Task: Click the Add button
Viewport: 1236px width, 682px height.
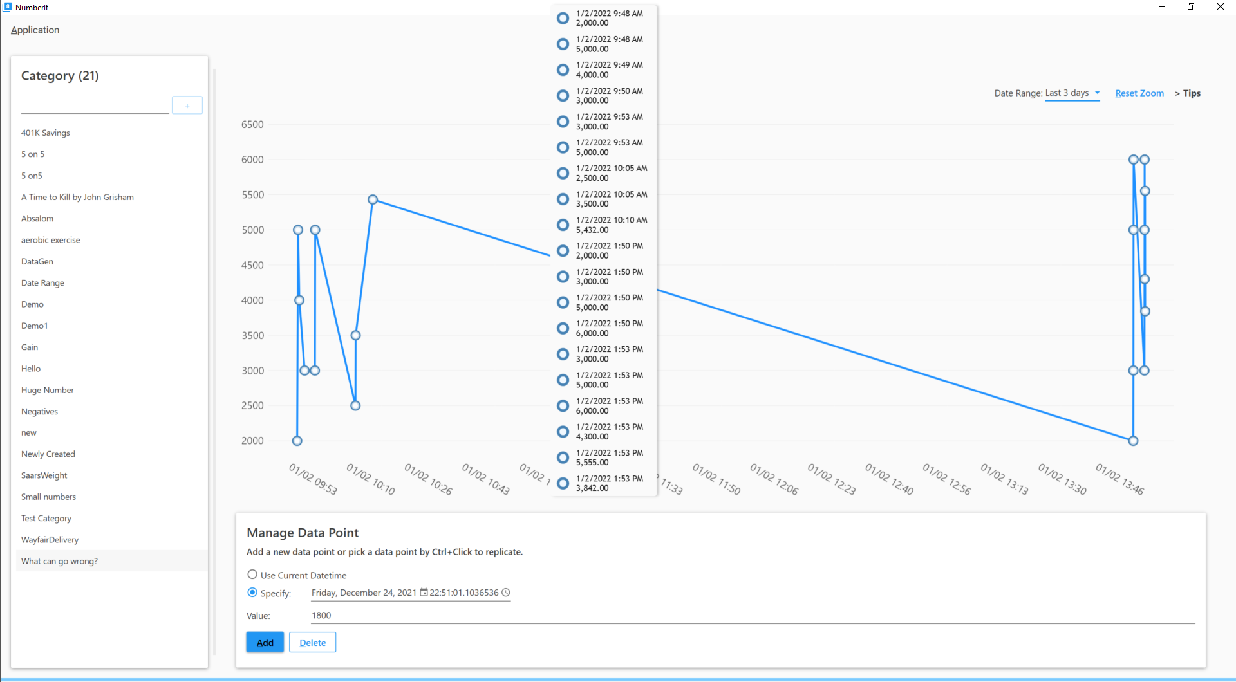Action: 265,642
